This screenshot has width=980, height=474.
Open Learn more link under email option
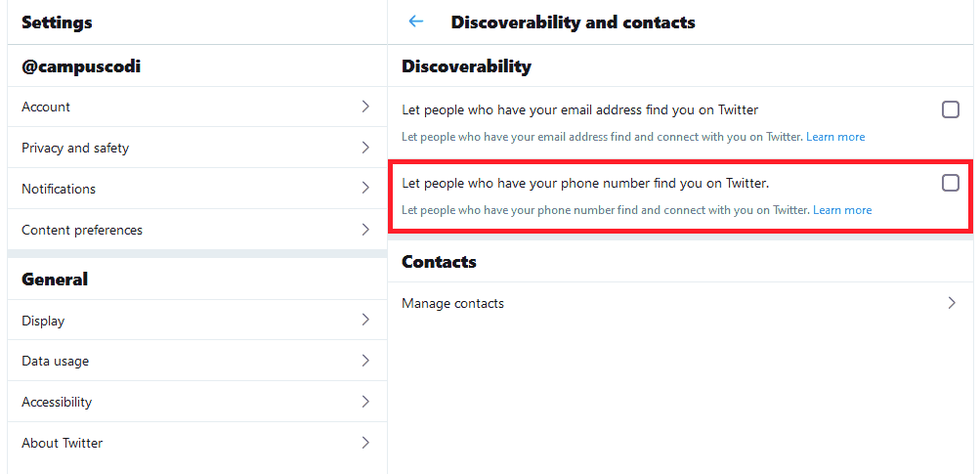835,137
